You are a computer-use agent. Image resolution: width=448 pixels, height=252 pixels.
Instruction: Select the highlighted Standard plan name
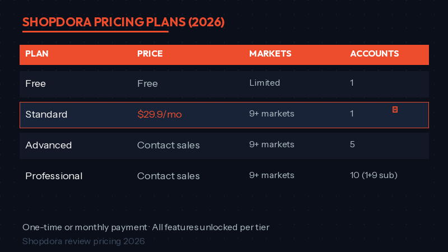(x=46, y=114)
